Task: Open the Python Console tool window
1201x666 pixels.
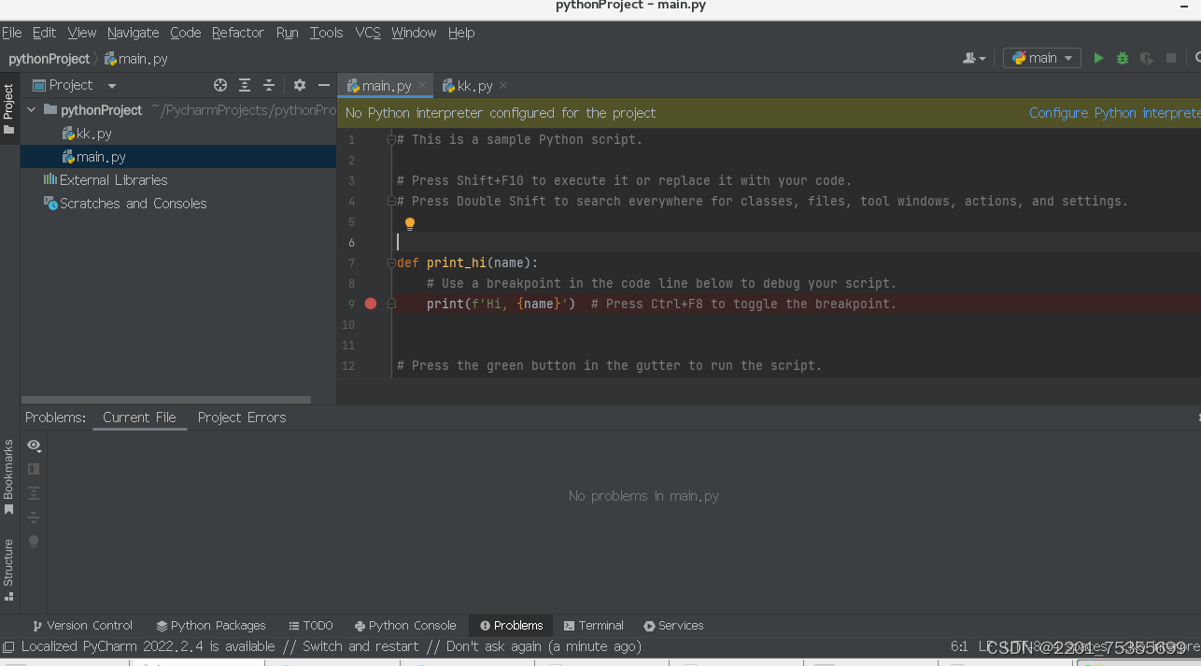Action: [406, 625]
